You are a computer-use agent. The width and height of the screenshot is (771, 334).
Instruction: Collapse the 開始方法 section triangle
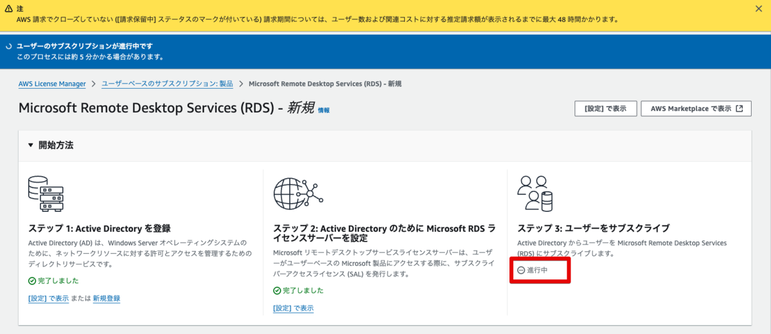(x=30, y=146)
